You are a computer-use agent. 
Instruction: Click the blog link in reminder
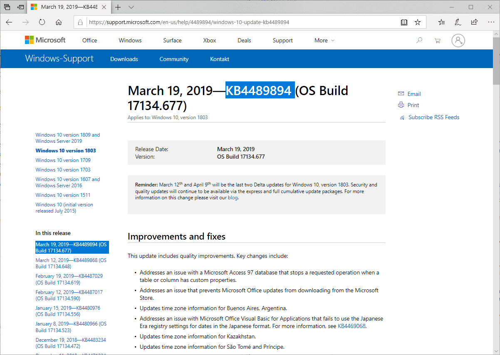click(233, 198)
